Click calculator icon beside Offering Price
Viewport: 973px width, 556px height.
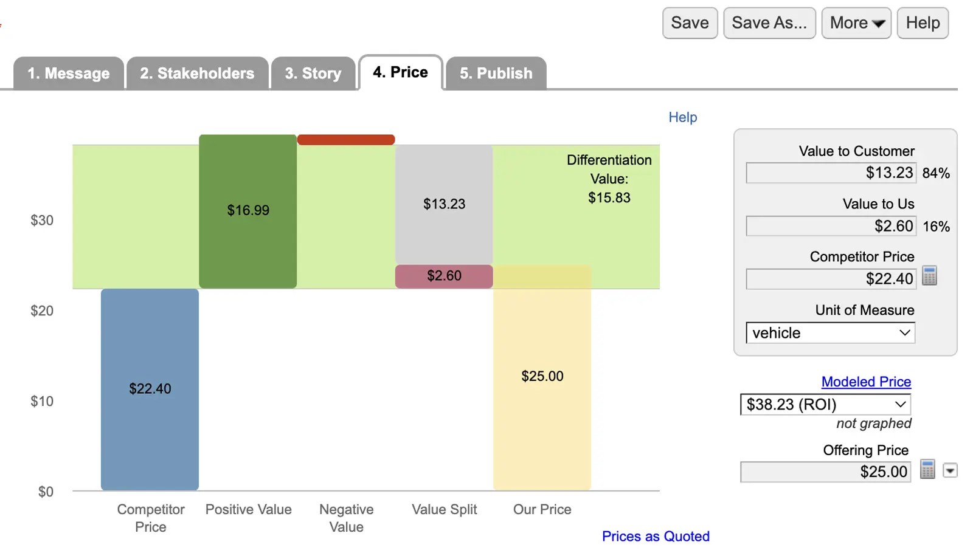tap(927, 469)
